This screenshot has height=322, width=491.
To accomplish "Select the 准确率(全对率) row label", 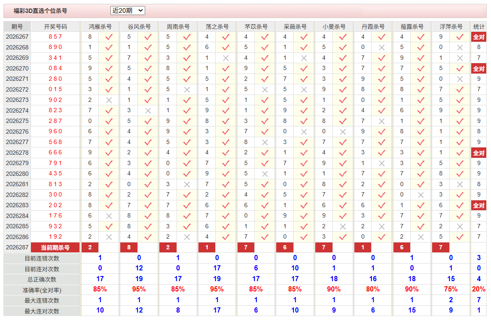I will point(42,290).
